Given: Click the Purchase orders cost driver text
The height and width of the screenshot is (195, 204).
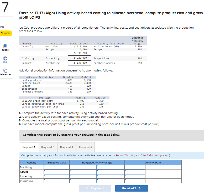Looking at the screenshot, I should pos(104,63).
